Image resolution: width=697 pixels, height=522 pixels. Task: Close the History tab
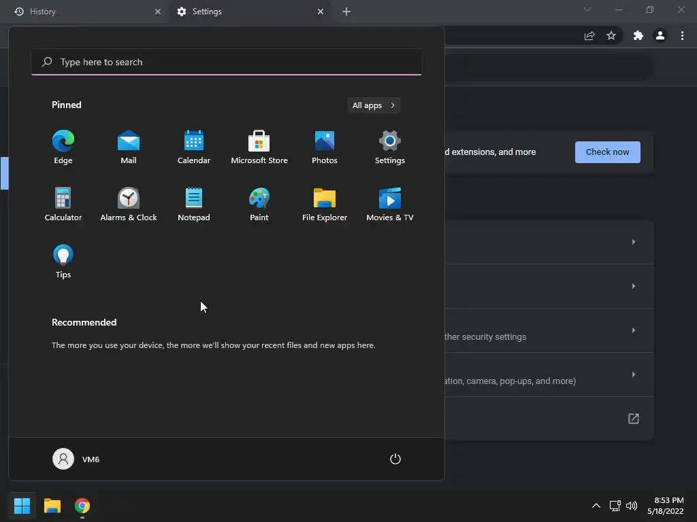click(x=158, y=12)
